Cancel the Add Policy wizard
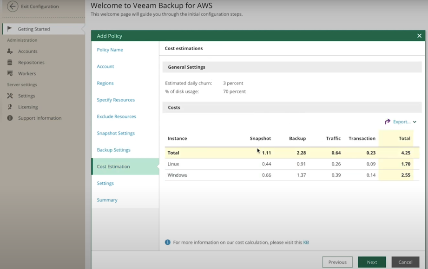This screenshot has height=269, width=428. (x=405, y=262)
